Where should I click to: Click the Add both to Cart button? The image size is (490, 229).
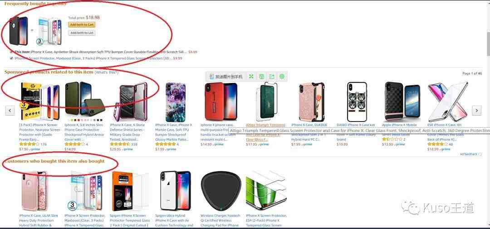pyautogui.click(x=82, y=24)
